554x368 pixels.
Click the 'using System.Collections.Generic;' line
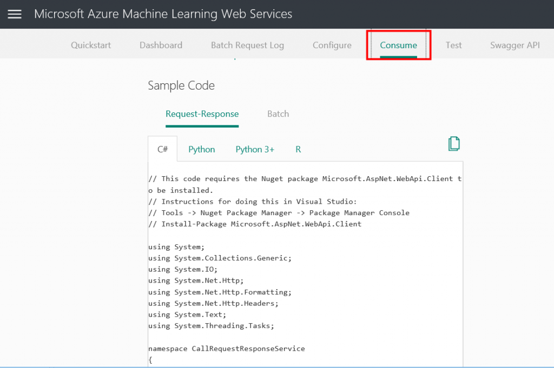coord(220,258)
